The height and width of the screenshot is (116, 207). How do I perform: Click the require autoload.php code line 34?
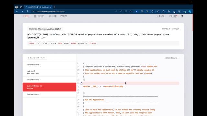pyautogui.click(x=104, y=86)
